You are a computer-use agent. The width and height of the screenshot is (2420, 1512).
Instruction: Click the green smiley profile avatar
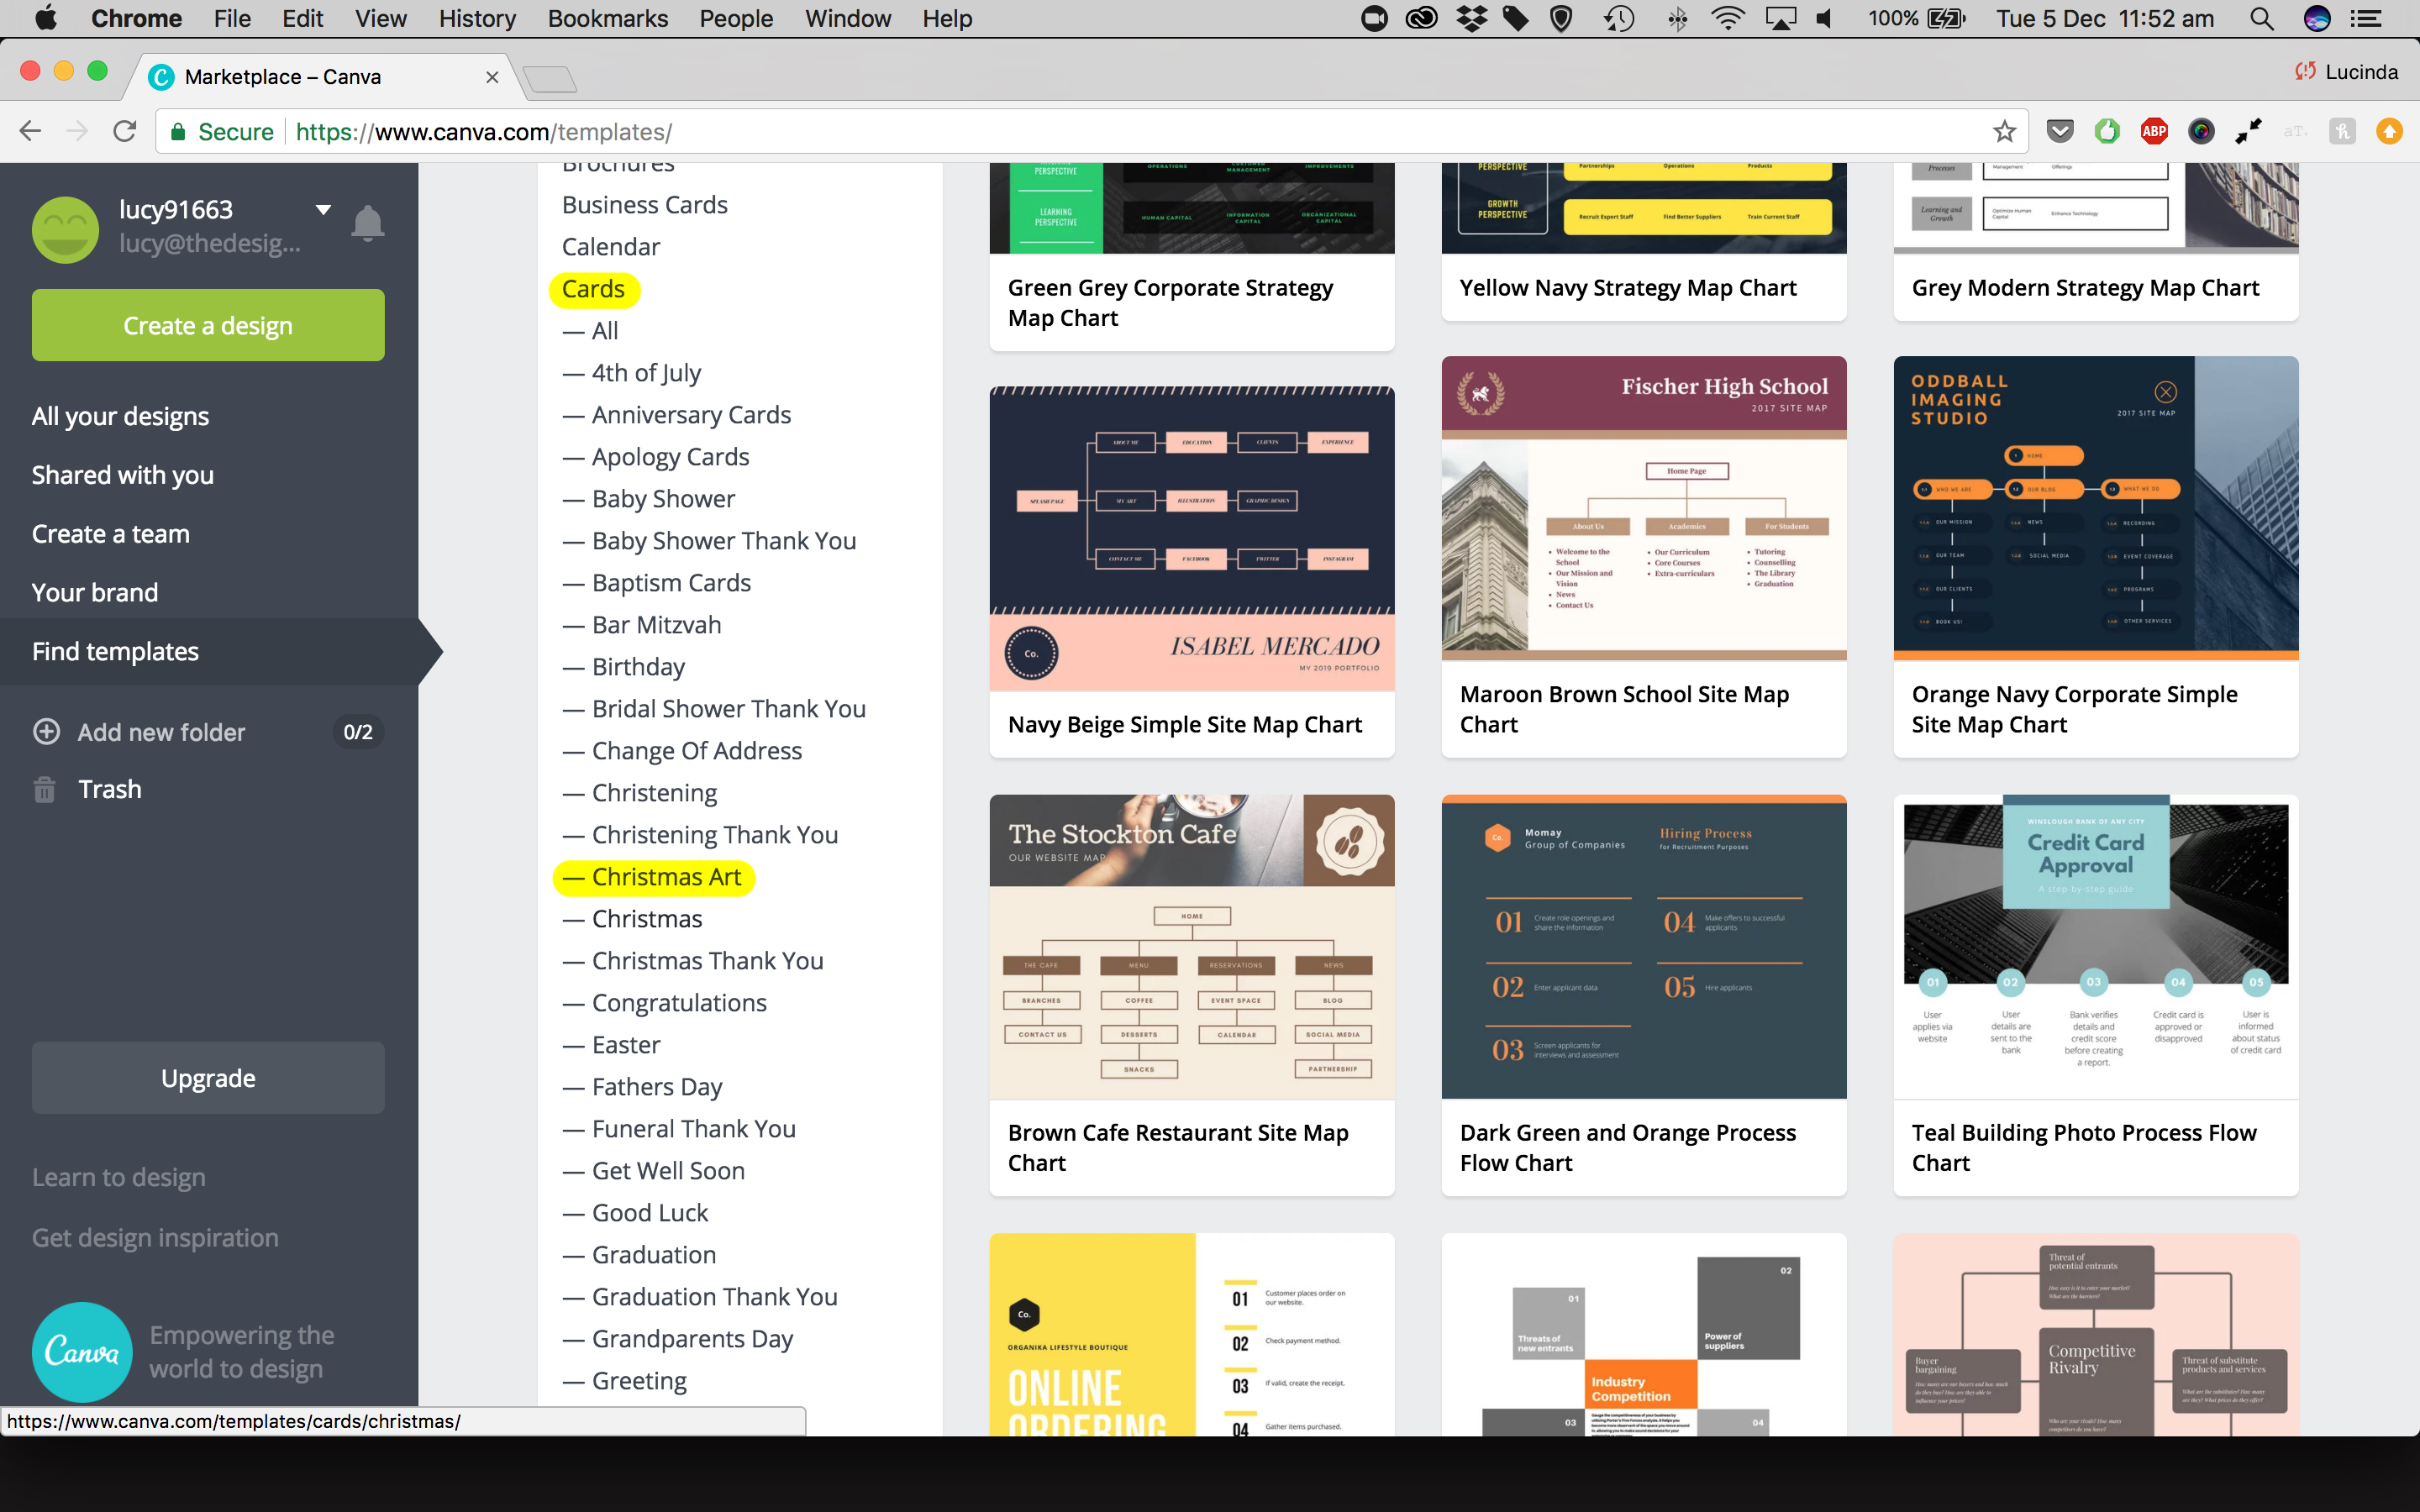[66, 229]
